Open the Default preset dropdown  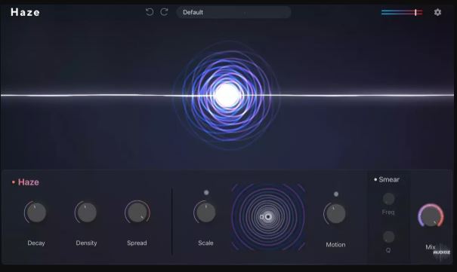(x=233, y=12)
